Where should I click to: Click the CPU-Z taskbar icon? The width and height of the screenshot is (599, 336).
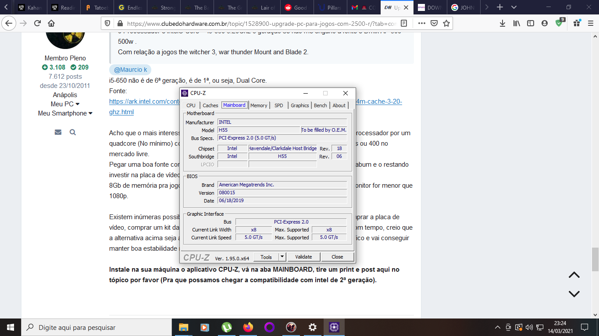pos(334,327)
